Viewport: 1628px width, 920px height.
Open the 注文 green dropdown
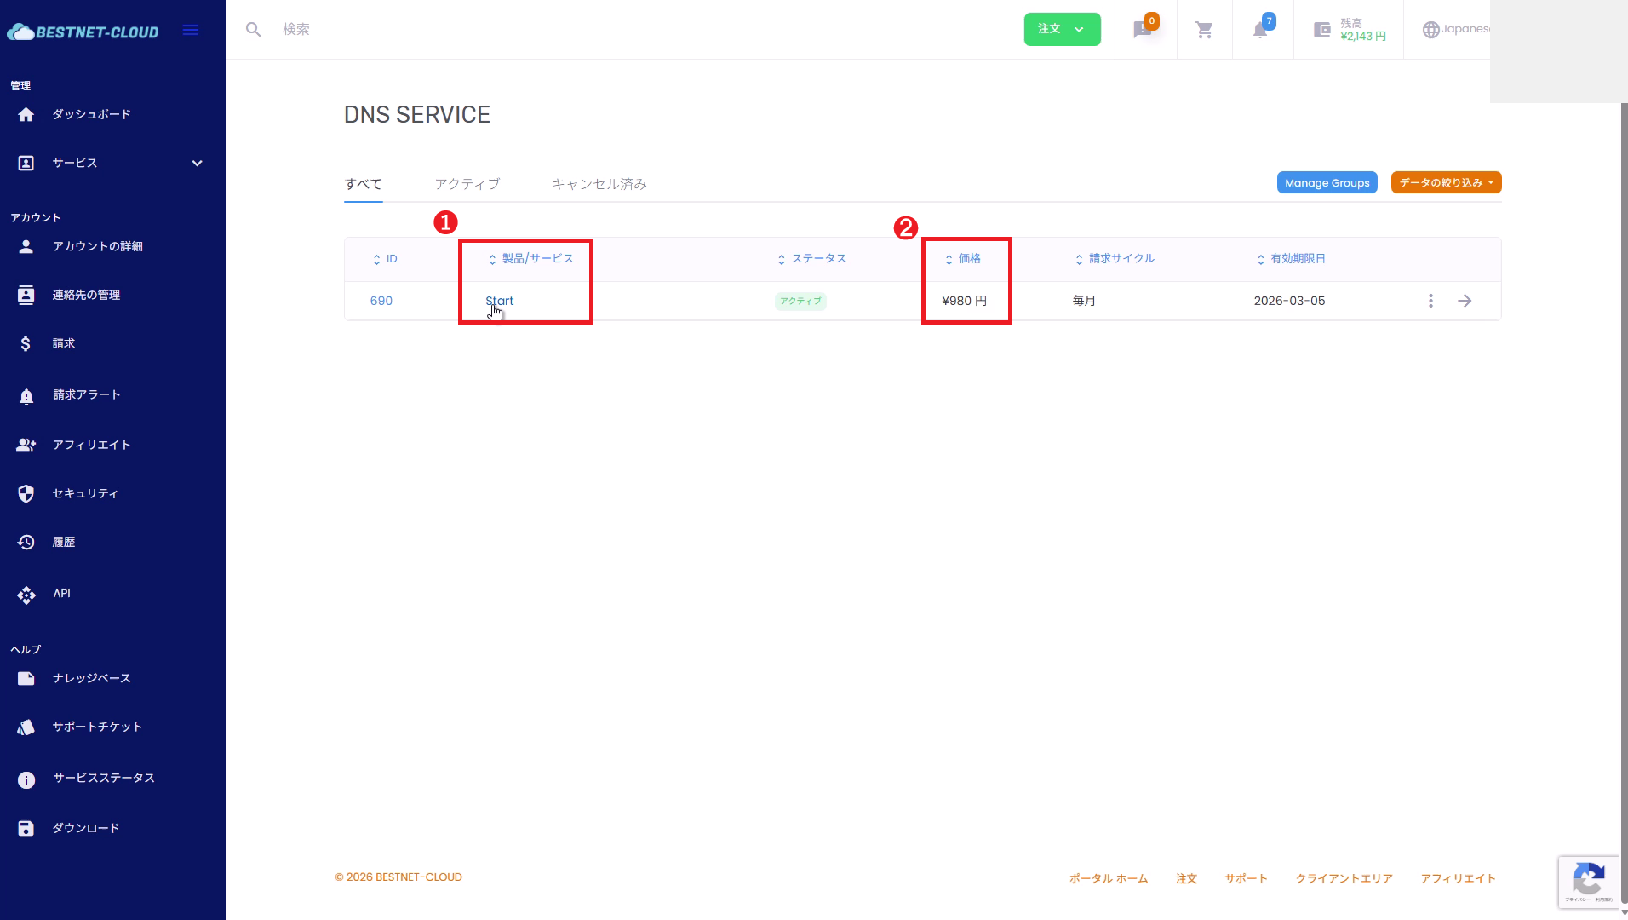1062,29
